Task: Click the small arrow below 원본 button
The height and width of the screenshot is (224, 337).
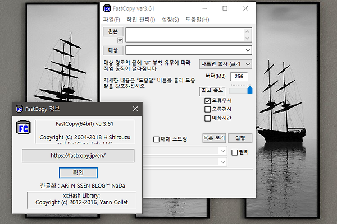Action: 120,40
